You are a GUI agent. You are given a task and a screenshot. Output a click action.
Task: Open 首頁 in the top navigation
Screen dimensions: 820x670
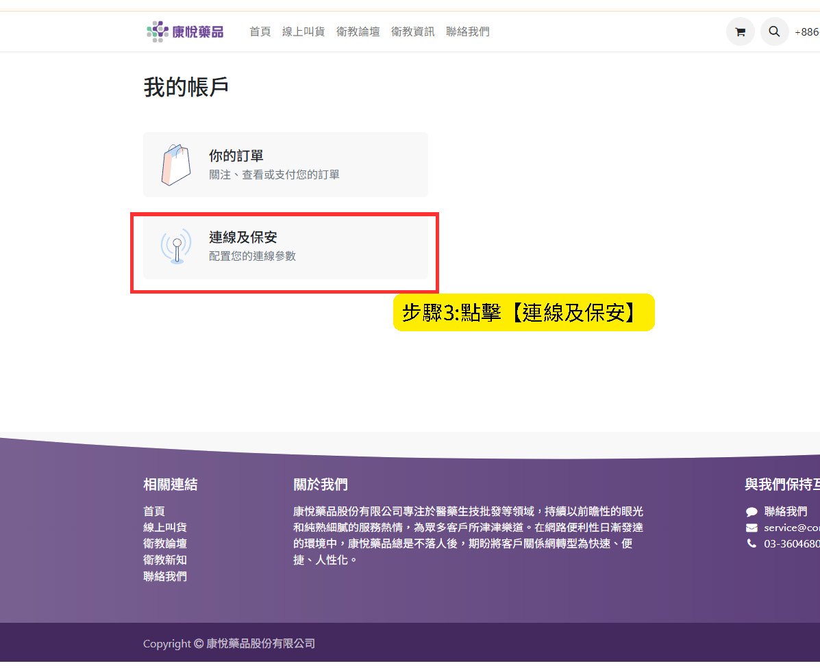pos(260,32)
